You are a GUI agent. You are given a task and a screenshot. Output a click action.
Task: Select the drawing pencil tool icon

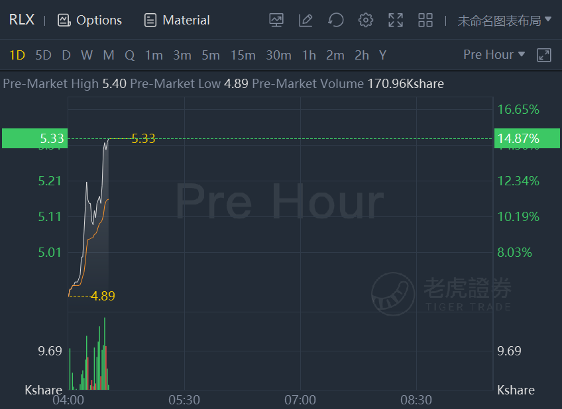click(306, 20)
